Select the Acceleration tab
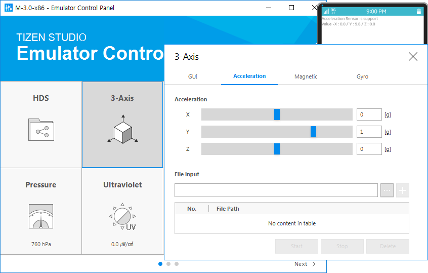 pyautogui.click(x=249, y=76)
